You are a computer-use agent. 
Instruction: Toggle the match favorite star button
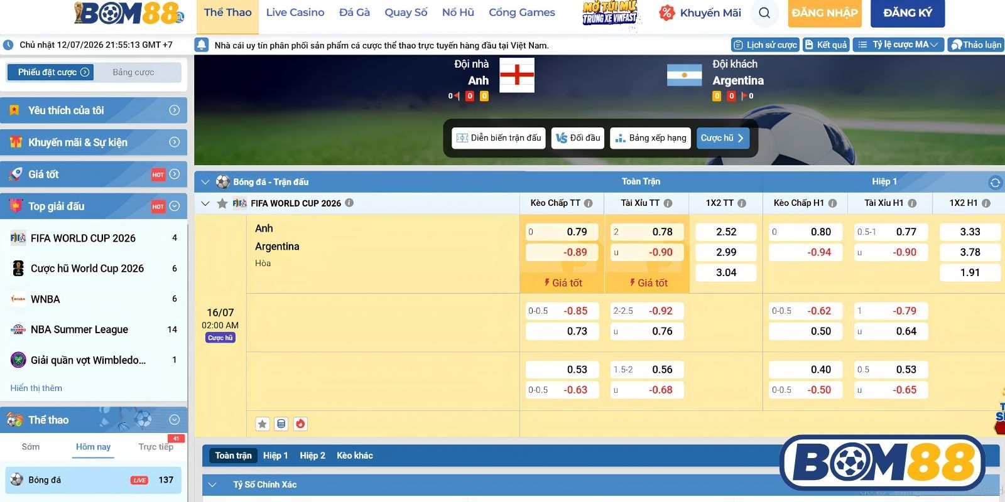click(263, 424)
